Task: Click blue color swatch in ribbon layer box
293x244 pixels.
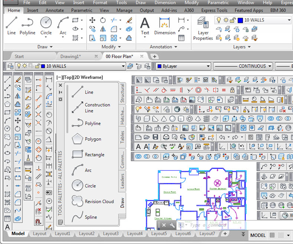Action: coord(240,20)
